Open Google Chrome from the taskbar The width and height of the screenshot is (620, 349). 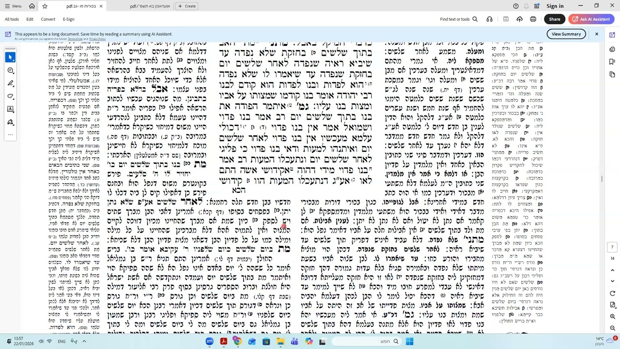pos(237,342)
